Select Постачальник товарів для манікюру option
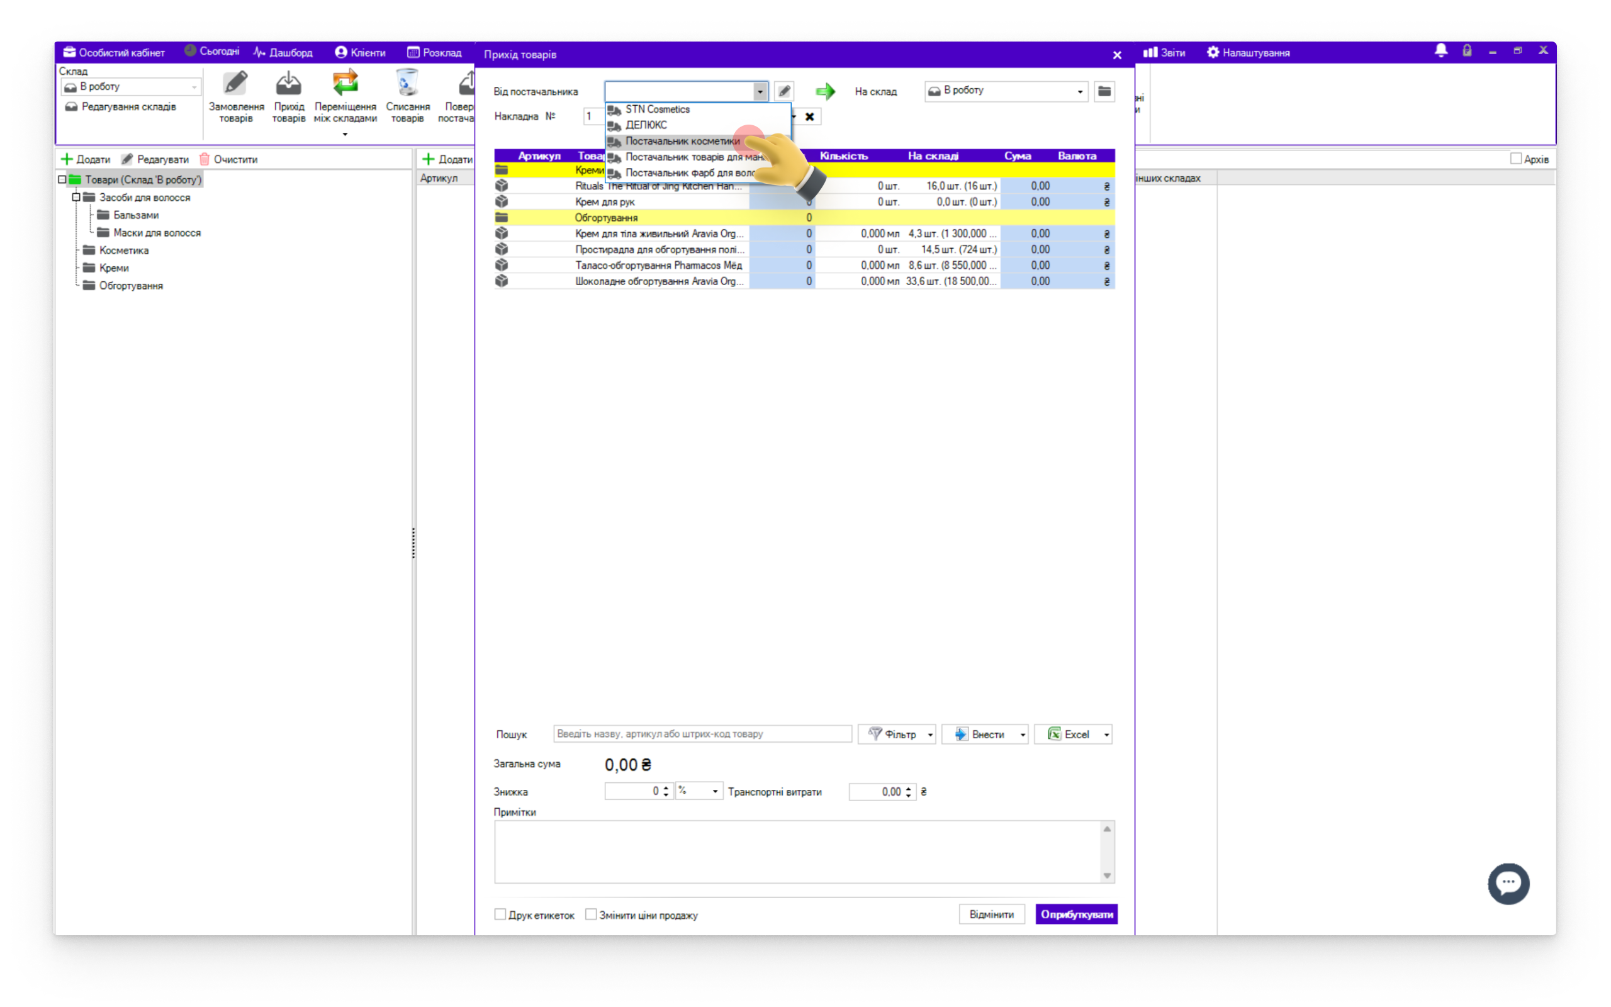 (x=697, y=157)
